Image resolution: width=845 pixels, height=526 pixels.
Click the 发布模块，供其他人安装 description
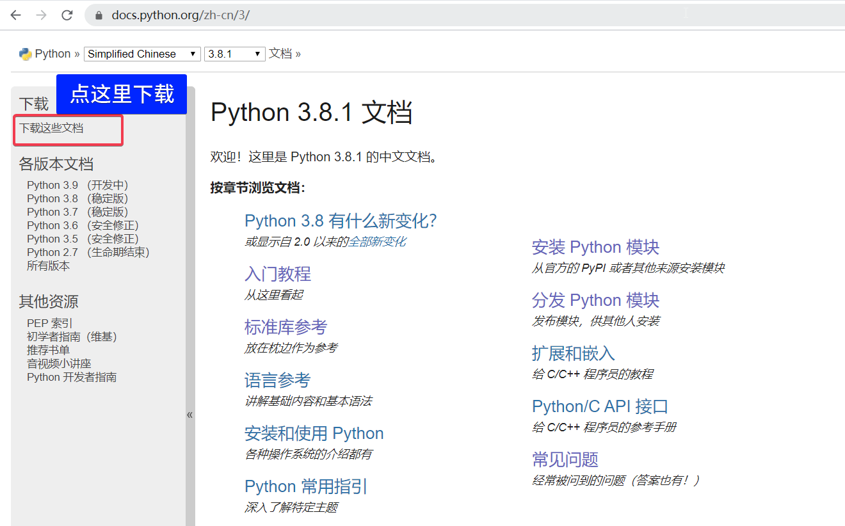coord(596,321)
